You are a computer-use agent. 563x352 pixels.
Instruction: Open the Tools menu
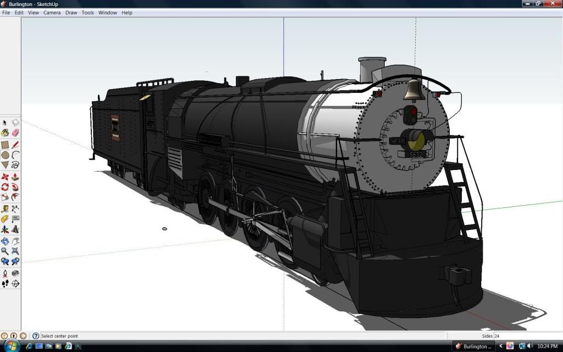pyautogui.click(x=87, y=13)
